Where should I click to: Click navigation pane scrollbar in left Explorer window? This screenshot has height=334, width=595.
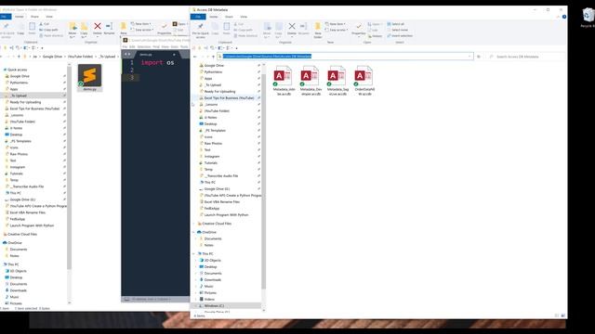(x=69, y=169)
